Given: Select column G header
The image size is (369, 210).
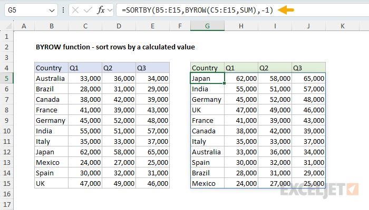Looking at the screenshot, I should tap(207, 26).
